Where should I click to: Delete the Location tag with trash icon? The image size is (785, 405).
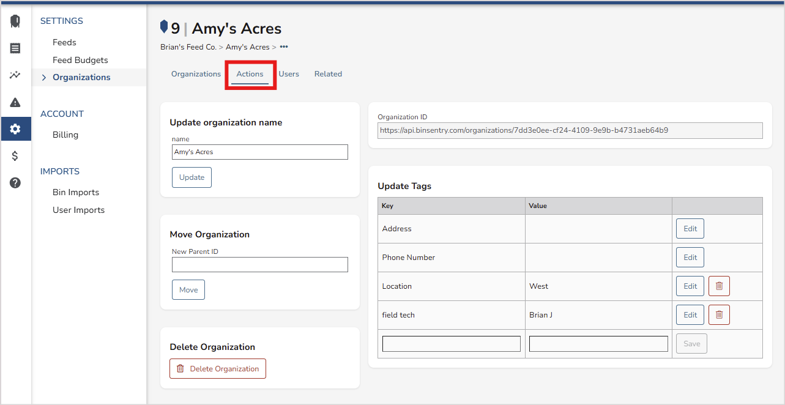point(719,286)
